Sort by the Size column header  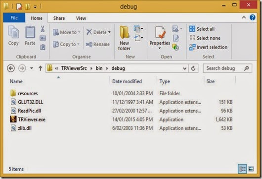pos(211,81)
